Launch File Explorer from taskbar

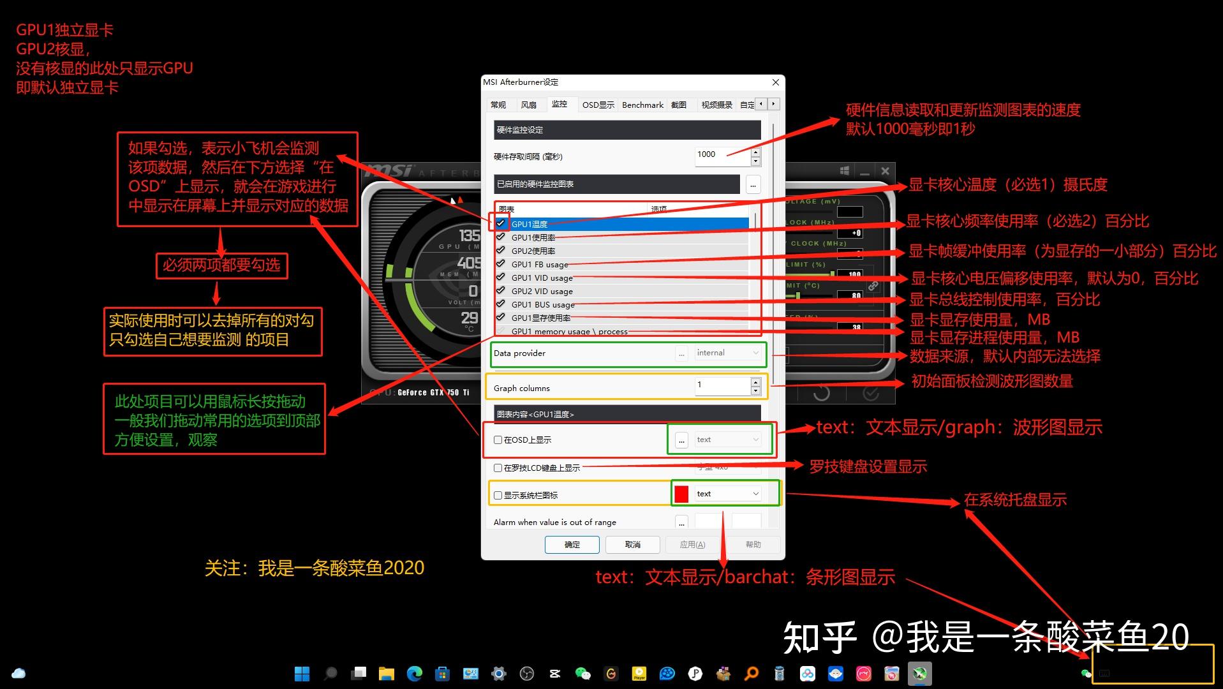tap(386, 674)
